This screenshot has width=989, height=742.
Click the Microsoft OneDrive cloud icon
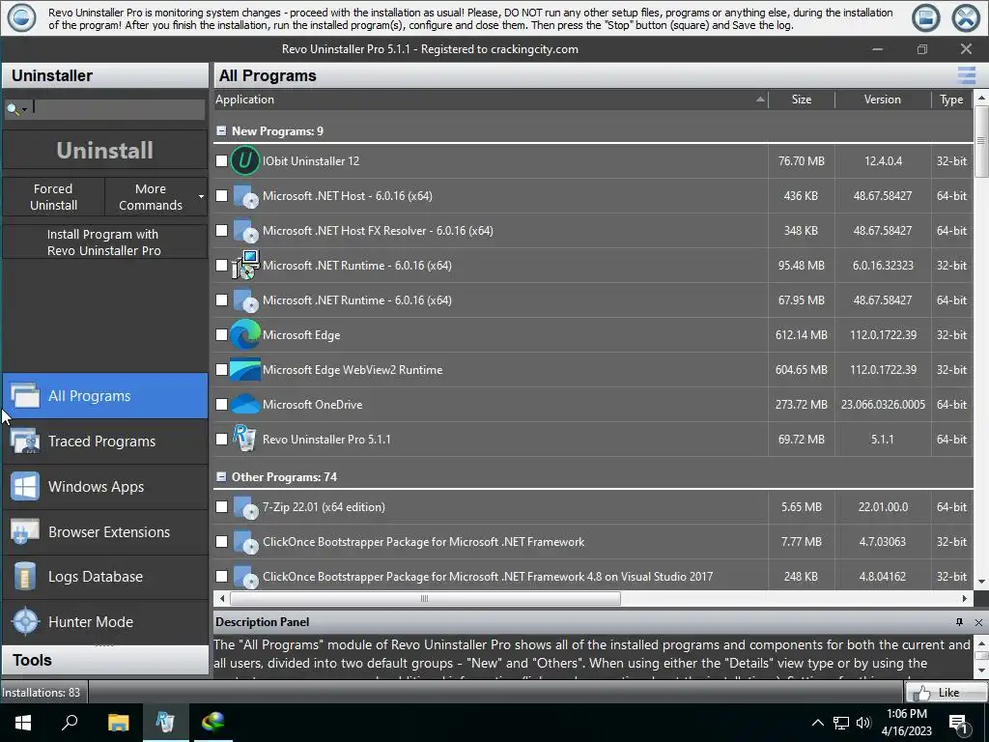coord(244,405)
